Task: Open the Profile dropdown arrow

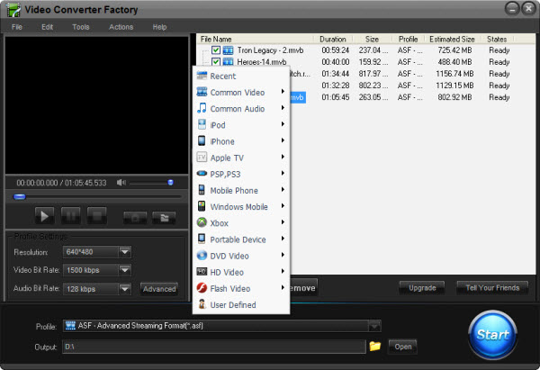Action: (374, 326)
